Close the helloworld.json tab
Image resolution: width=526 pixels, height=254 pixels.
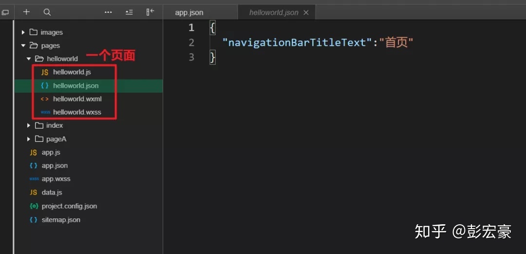[306, 13]
